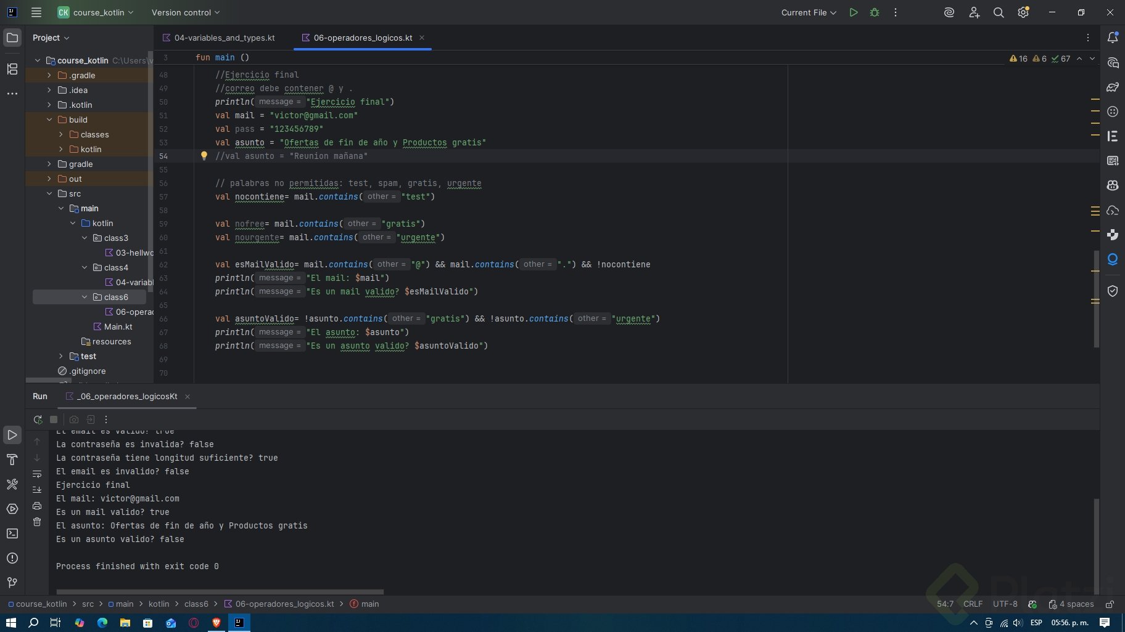The height and width of the screenshot is (632, 1125).
Task: Open the Search Everywhere magnifier icon
Action: 999,12
